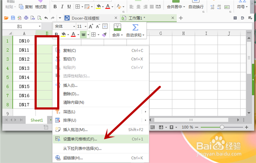Choose 从下拉列表中选择(K)... menu item
This screenshot has height=163, width=256.
coord(101,149)
